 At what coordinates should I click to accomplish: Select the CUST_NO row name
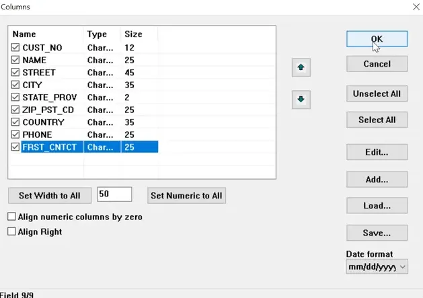42,48
